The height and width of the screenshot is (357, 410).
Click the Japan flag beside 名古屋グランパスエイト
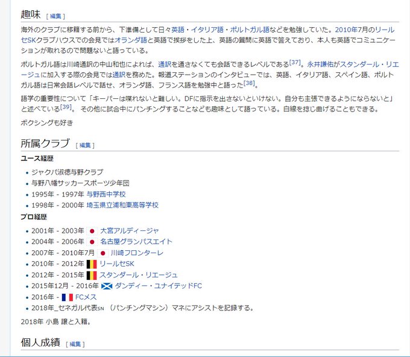pyautogui.click(x=92, y=242)
